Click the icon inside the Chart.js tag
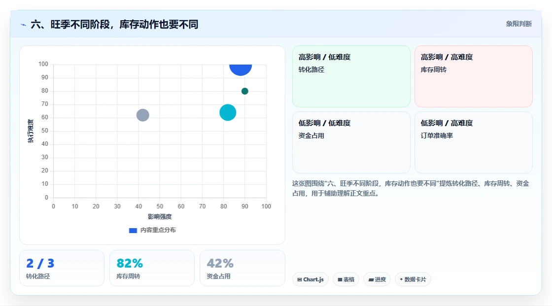552x306 pixels. pos(300,279)
